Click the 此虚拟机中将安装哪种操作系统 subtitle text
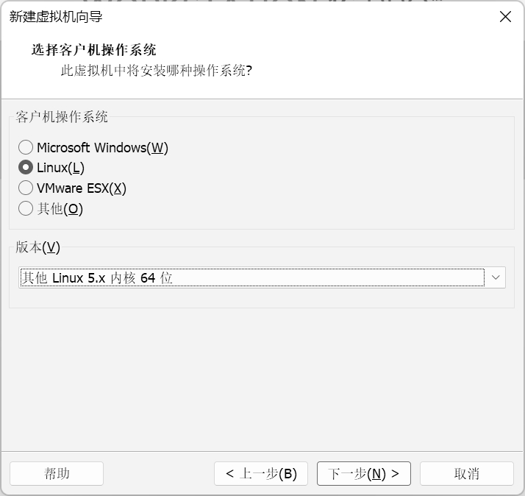525x496 pixels. 156,71
